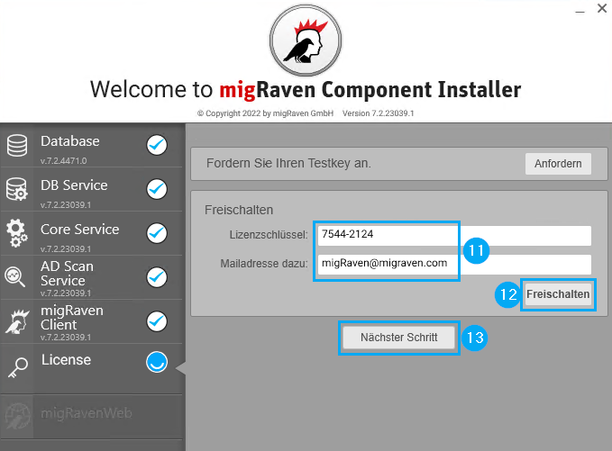Go to the migRaven Client step

point(92,321)
